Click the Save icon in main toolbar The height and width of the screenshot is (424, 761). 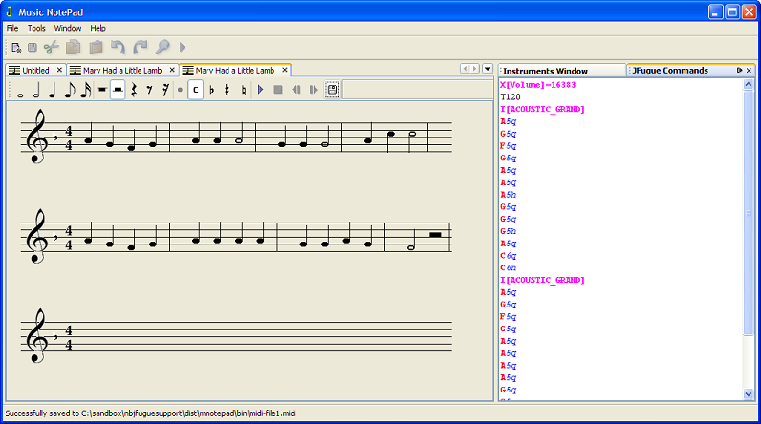point(33,48)
